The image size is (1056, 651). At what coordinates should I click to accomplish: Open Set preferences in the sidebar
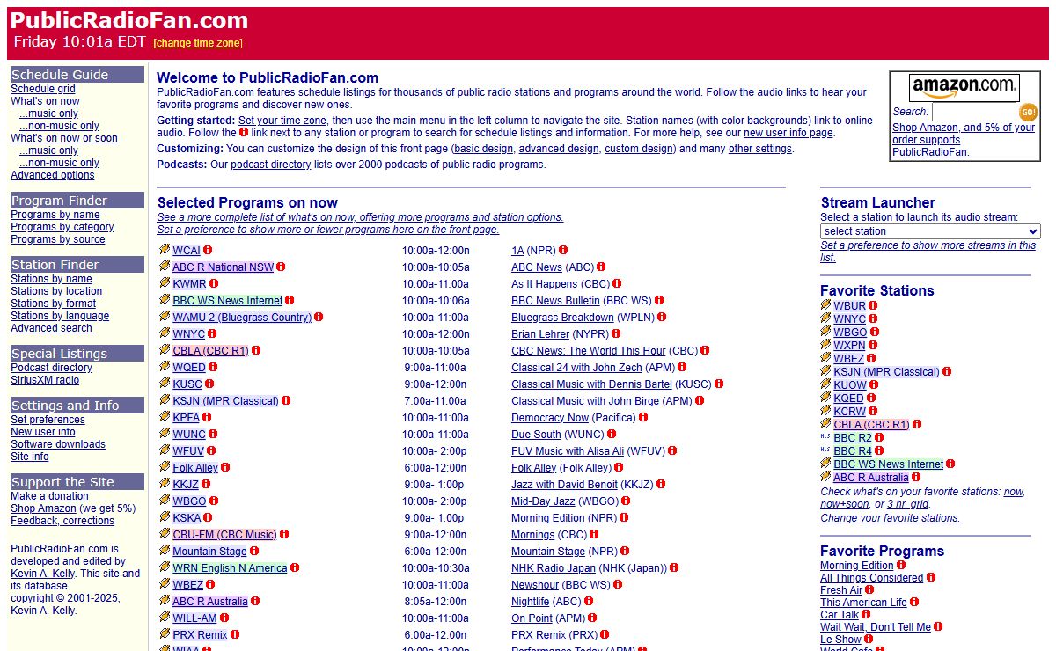click(x=48, y=420)
